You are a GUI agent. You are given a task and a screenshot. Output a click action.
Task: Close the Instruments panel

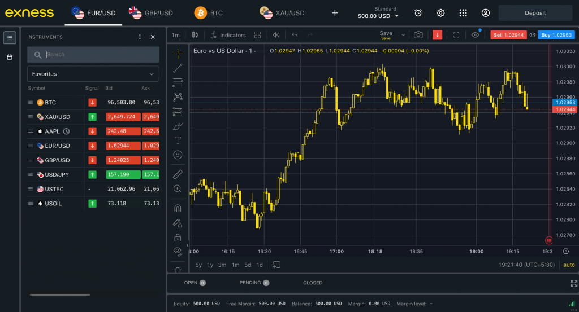pyautogui.click(x=153, y=37)
